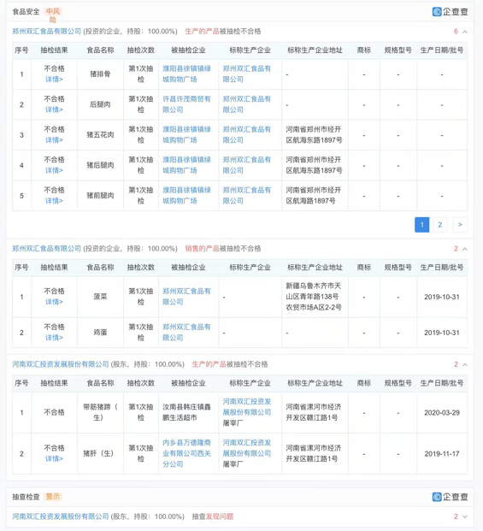Viewport: 483px width, 531px height.
Task: Open 标称生产企业 link in 猪前腿肉 row
Action: click(247, 196)
